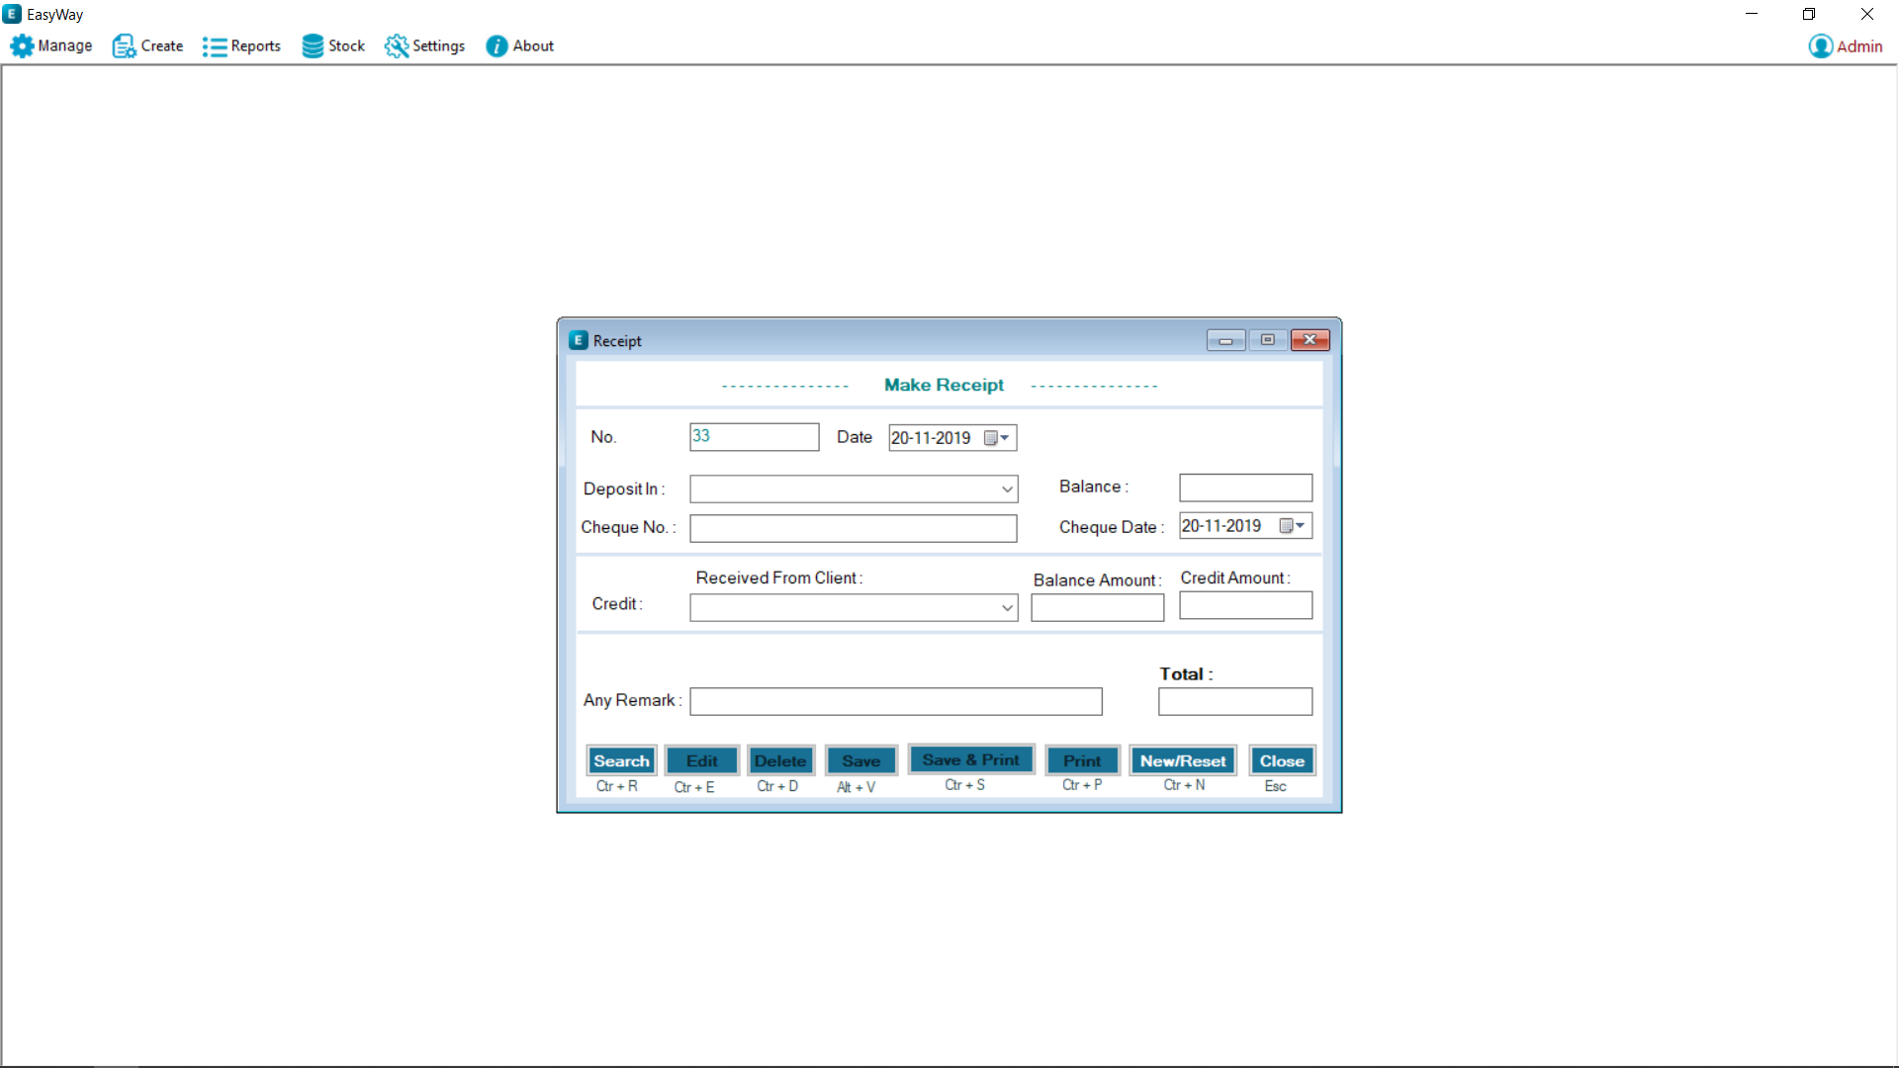Click the Stock database icon
The height and width of the screenshot is (1068, 1899).
pyautogui.click(x=313, y=46)
